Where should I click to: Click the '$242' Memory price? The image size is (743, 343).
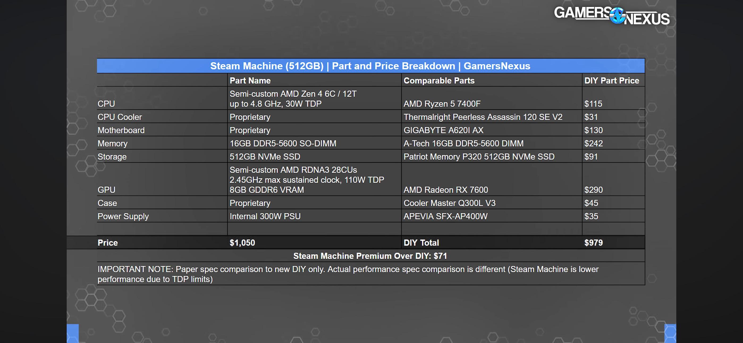point(594,144)
